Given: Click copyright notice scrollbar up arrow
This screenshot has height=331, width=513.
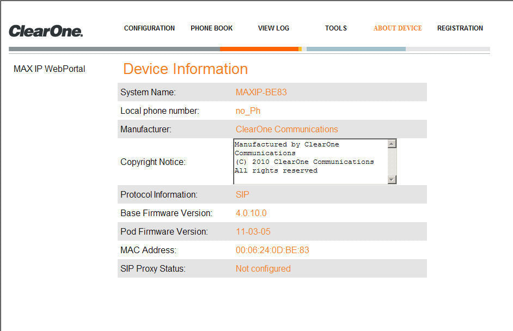Looking at the screenshot, I should pos(392,144).
